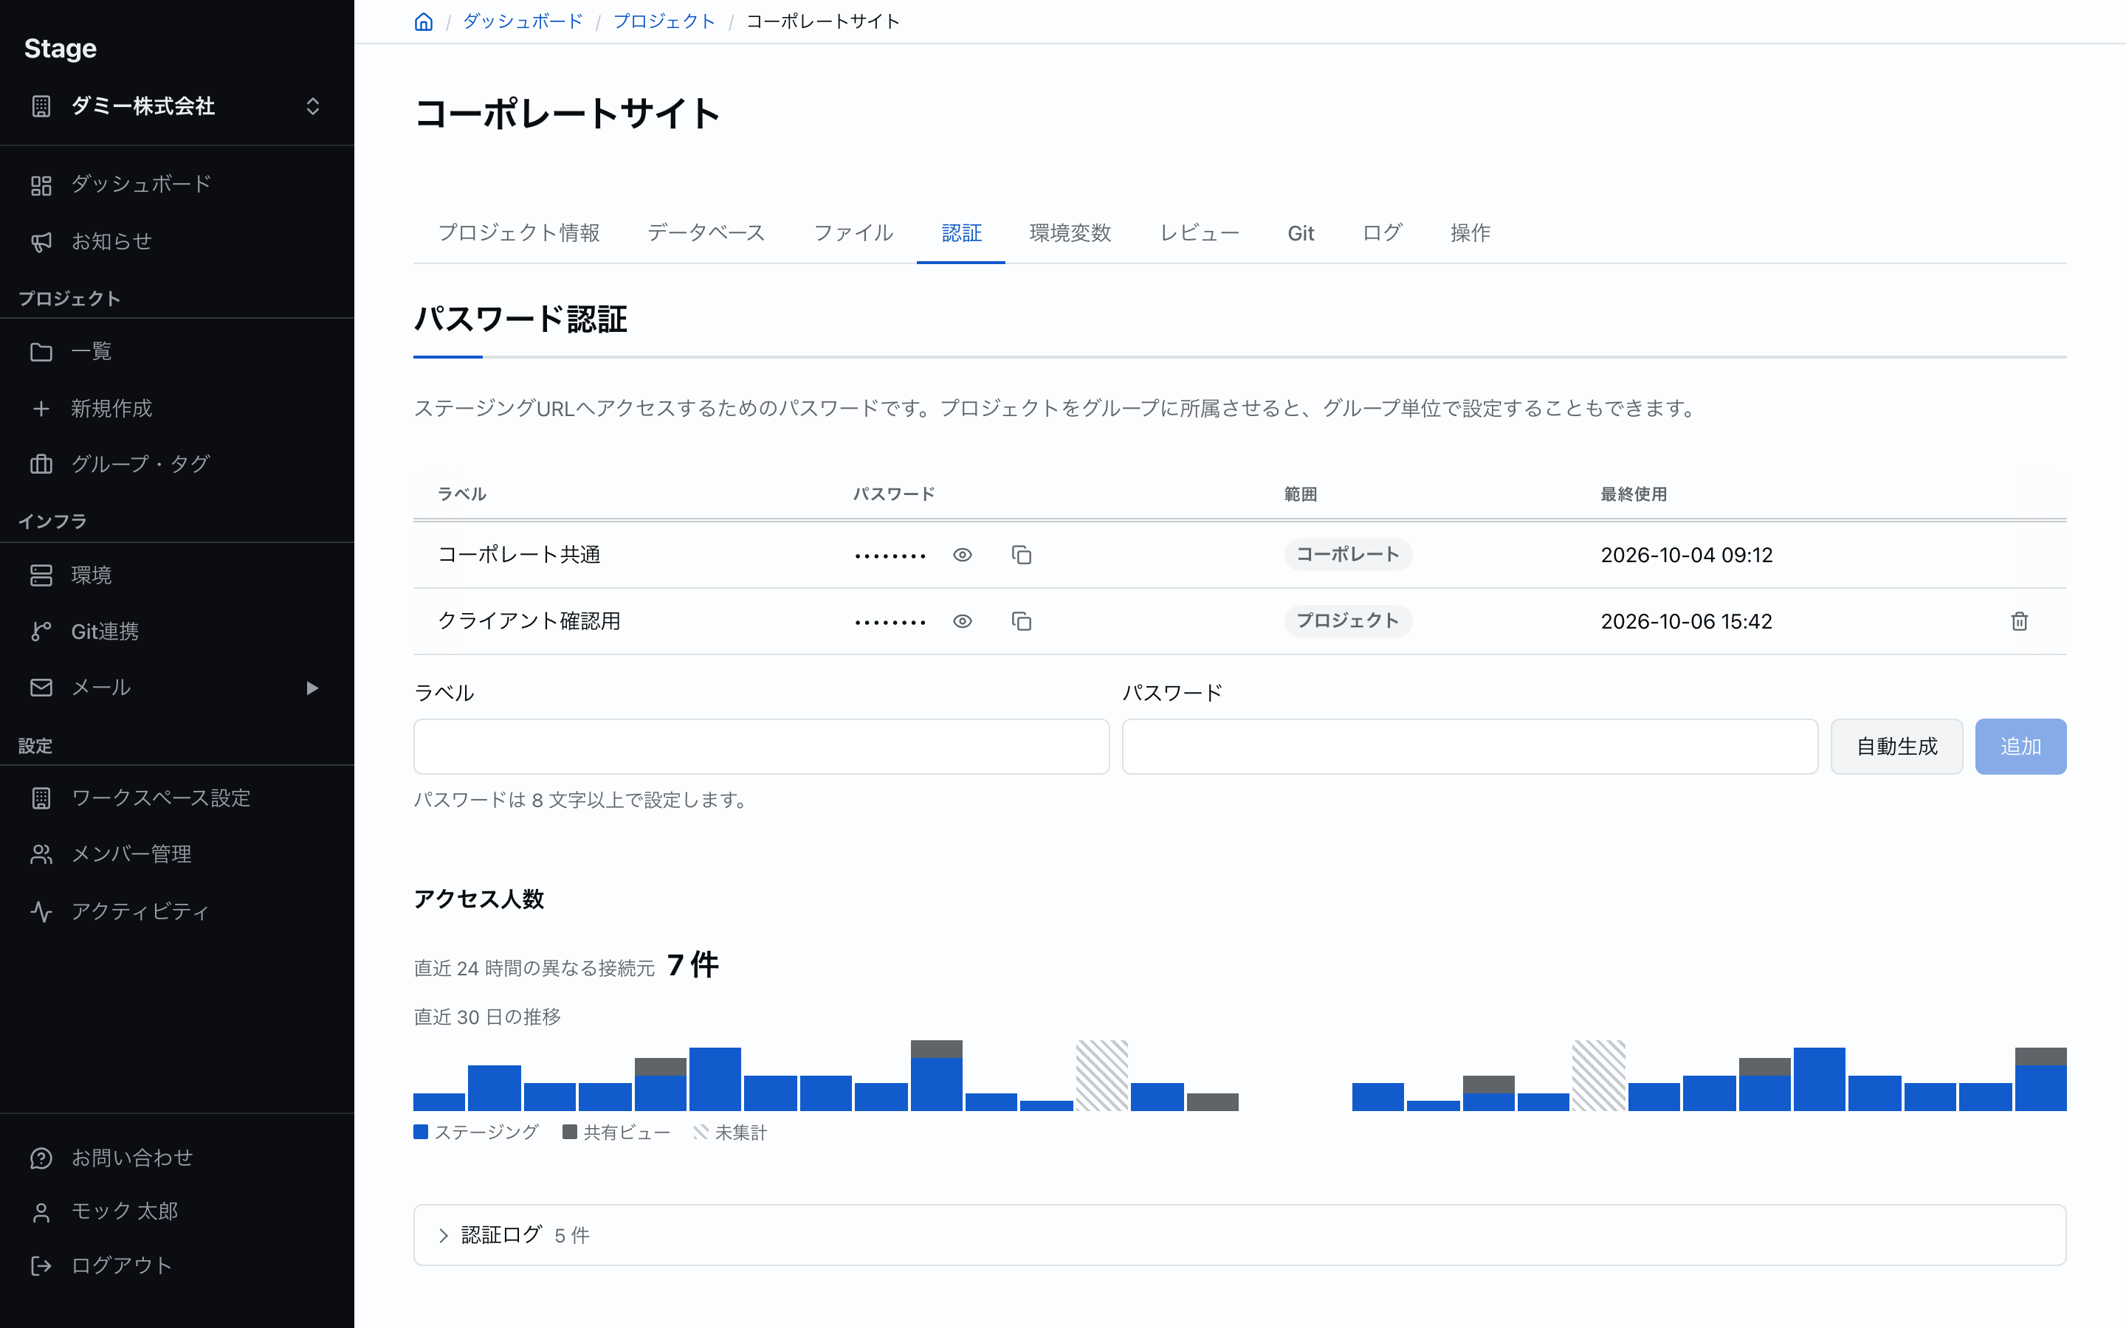
Task: Open the 操作 tab
Action: point(1470,232)
